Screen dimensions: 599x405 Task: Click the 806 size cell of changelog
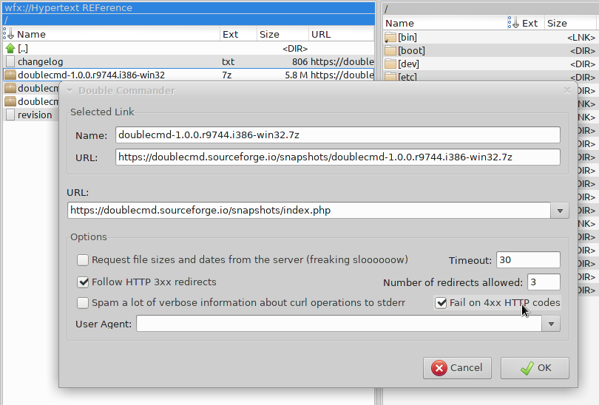[x=300, y=62]
